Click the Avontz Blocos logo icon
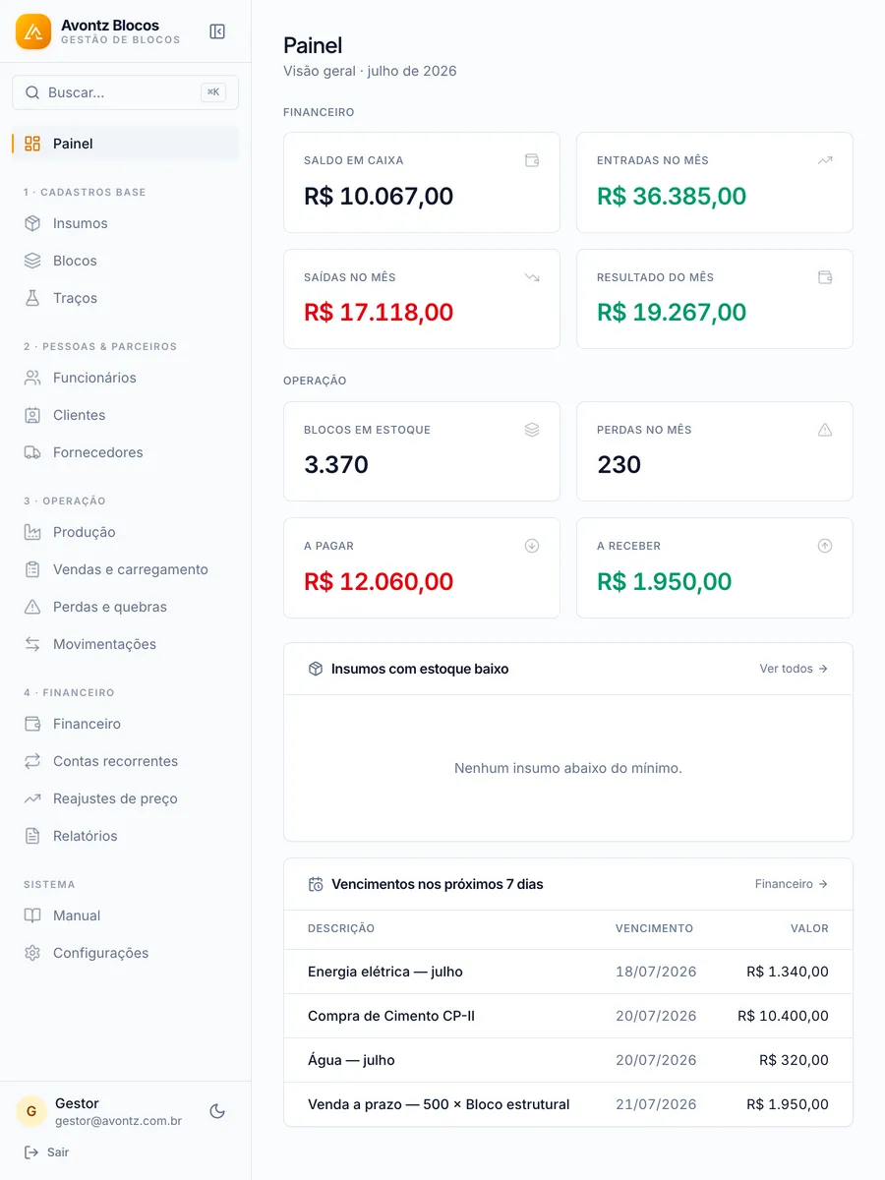The image size is (885, 1180). point(33,31)
